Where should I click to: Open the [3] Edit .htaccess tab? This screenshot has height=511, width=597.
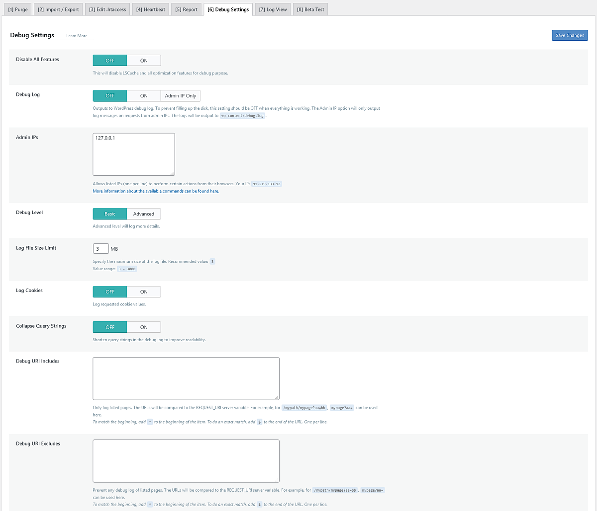[107, 9]
